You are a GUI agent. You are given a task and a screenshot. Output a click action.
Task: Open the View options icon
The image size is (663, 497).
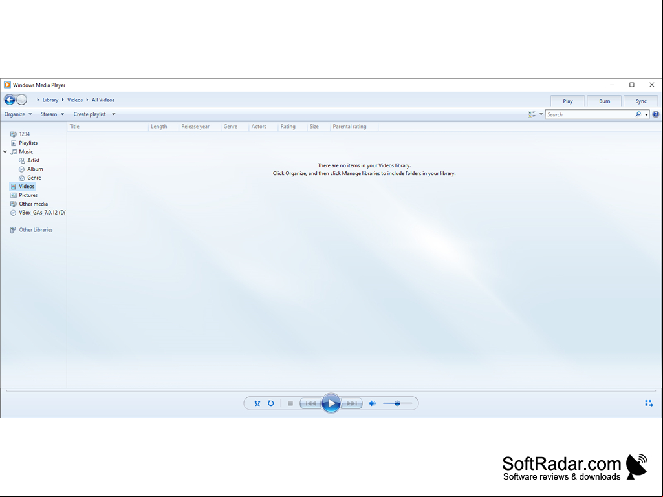532,114
